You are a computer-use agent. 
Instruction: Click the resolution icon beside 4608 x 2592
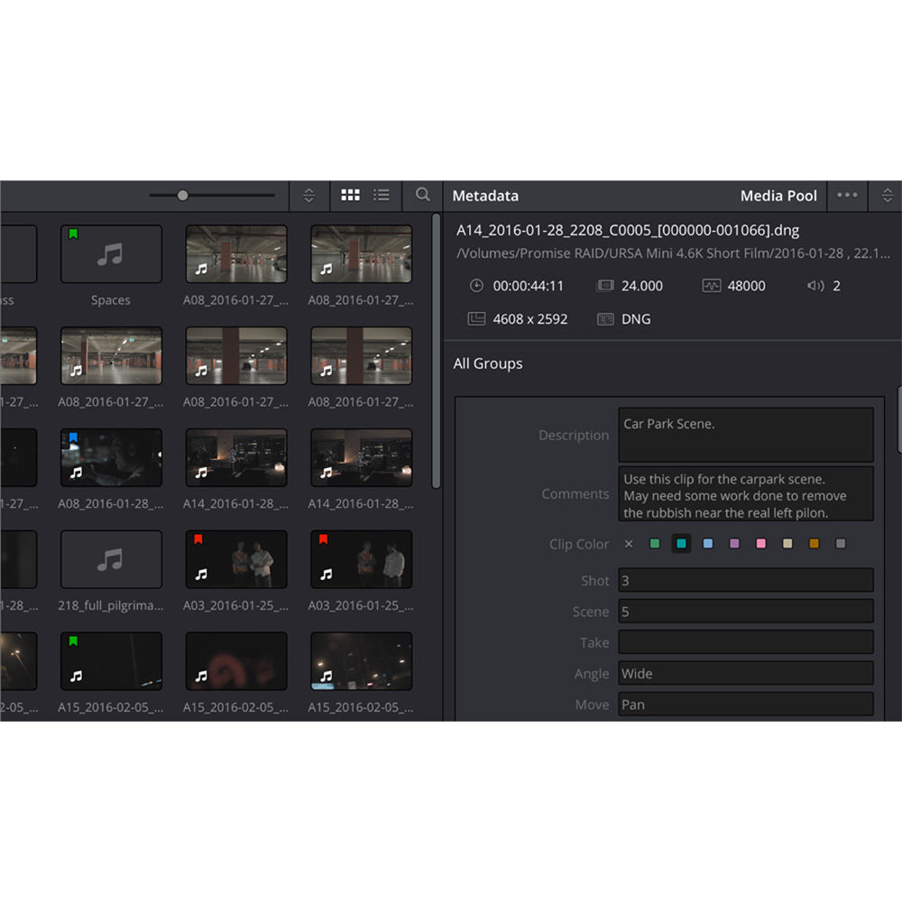click(476, 318)
